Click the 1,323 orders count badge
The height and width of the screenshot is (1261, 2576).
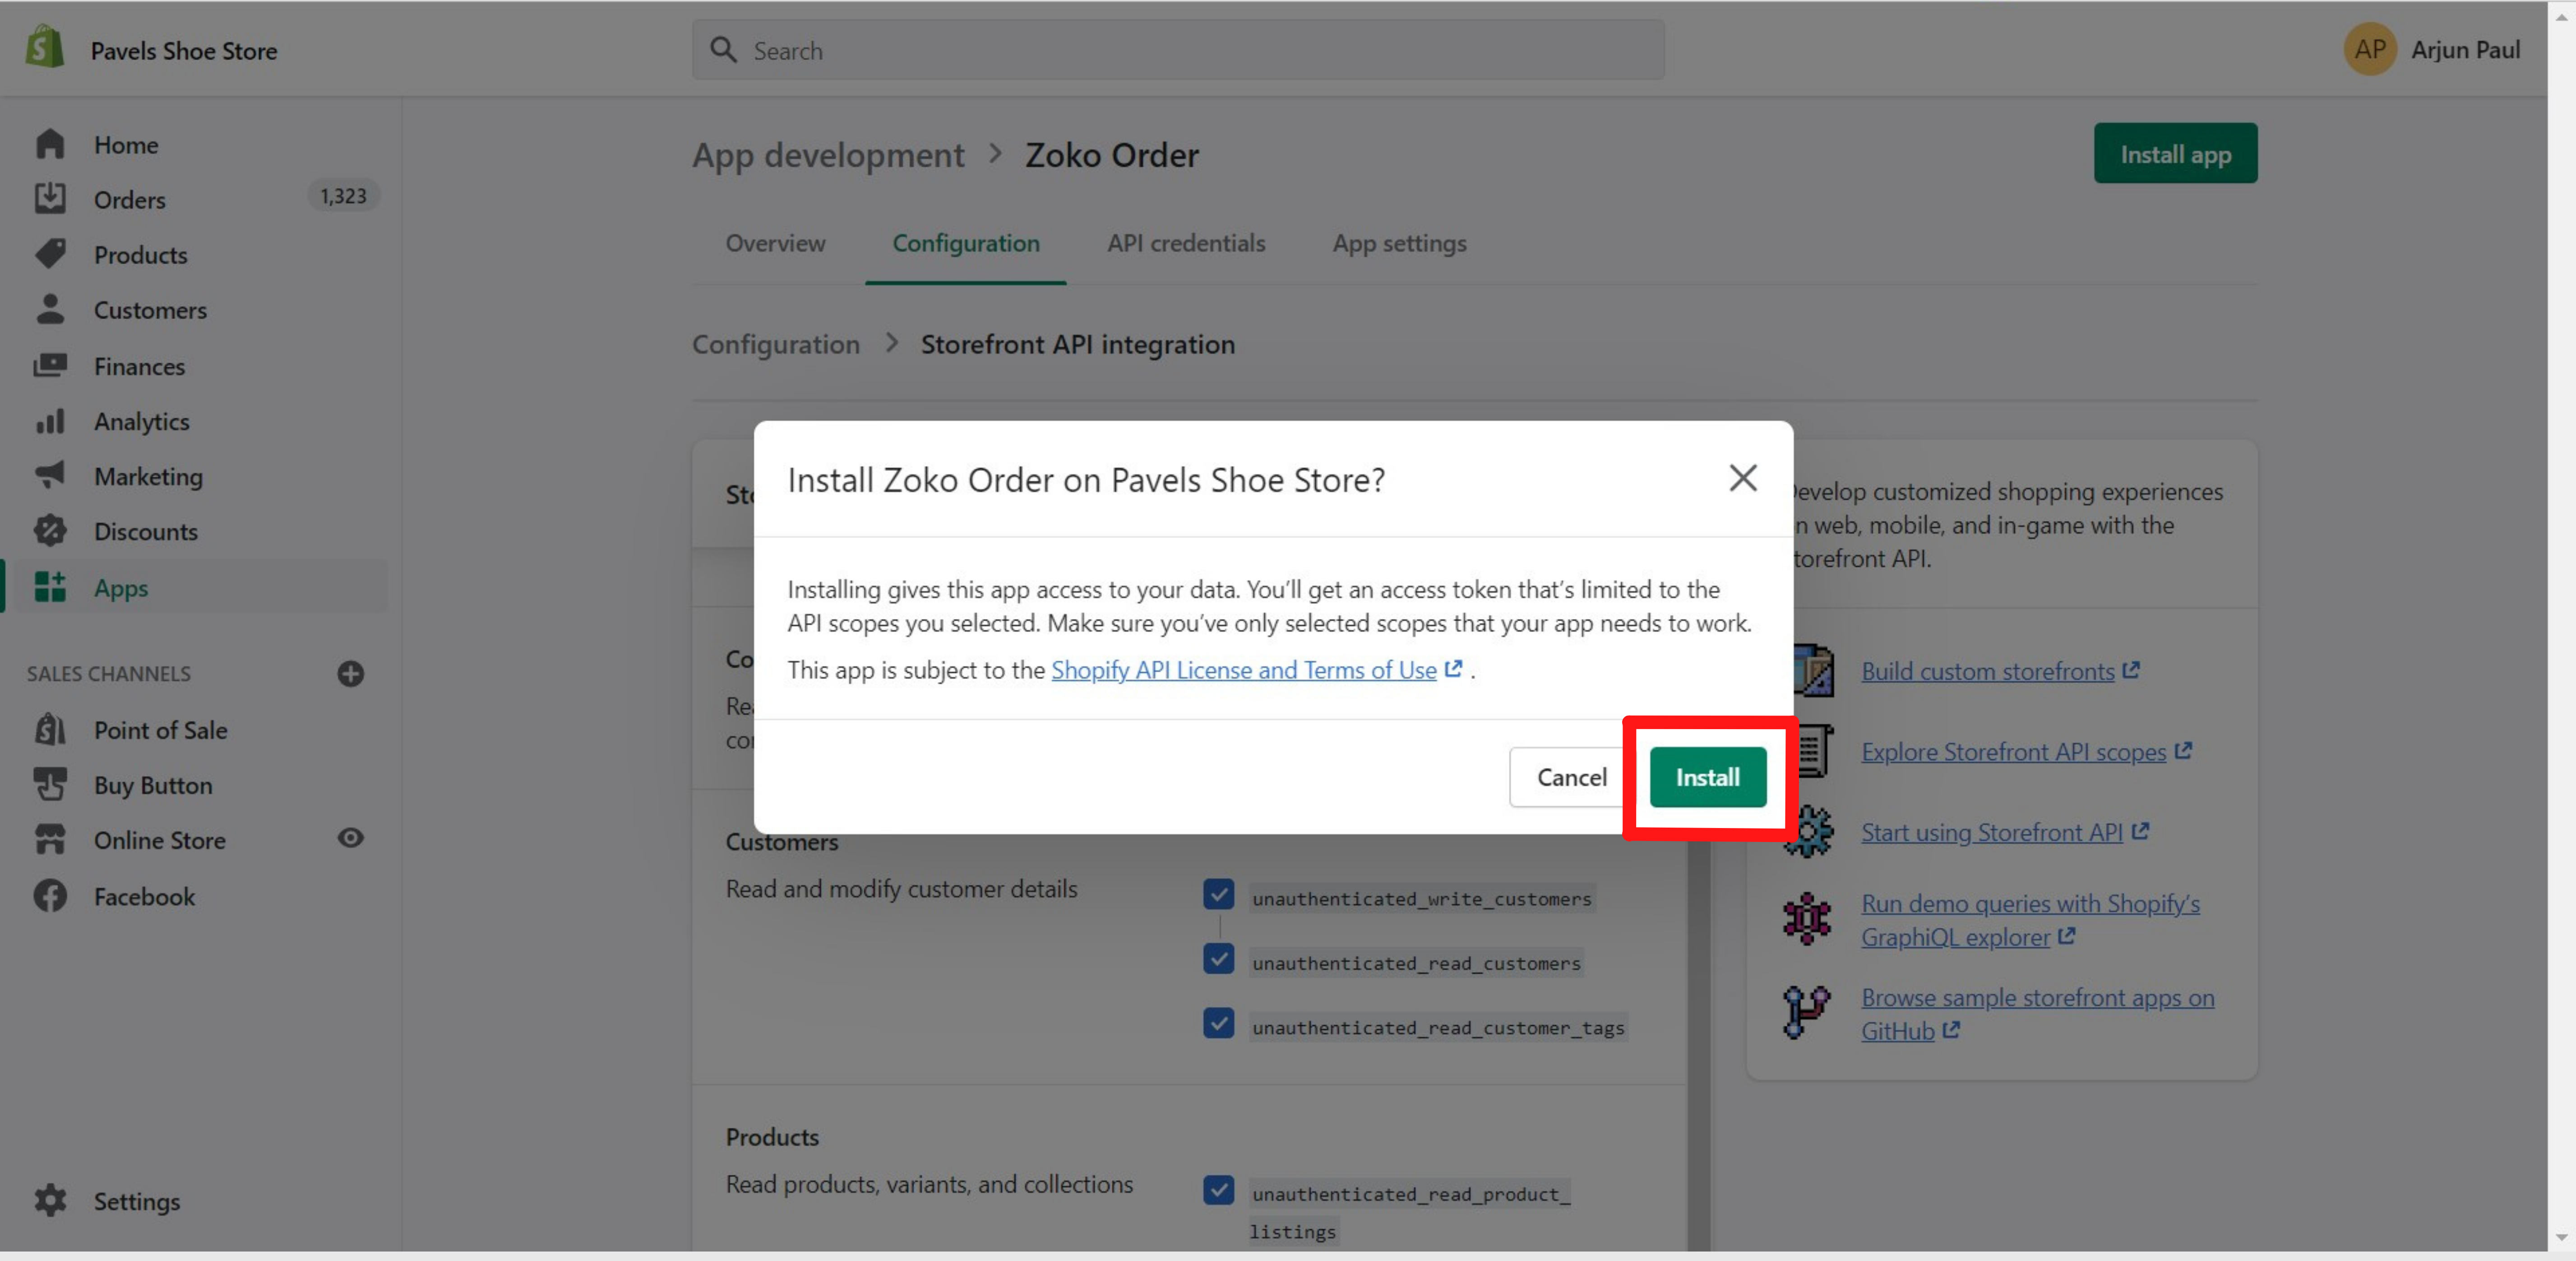pos(343,196)
